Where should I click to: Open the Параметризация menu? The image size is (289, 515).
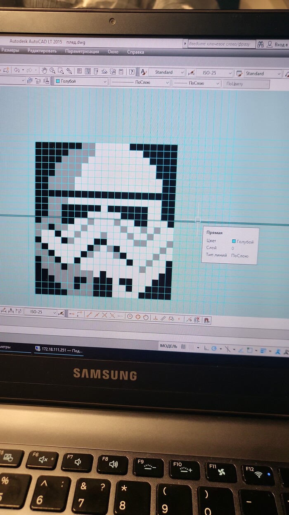click(82, 52)
